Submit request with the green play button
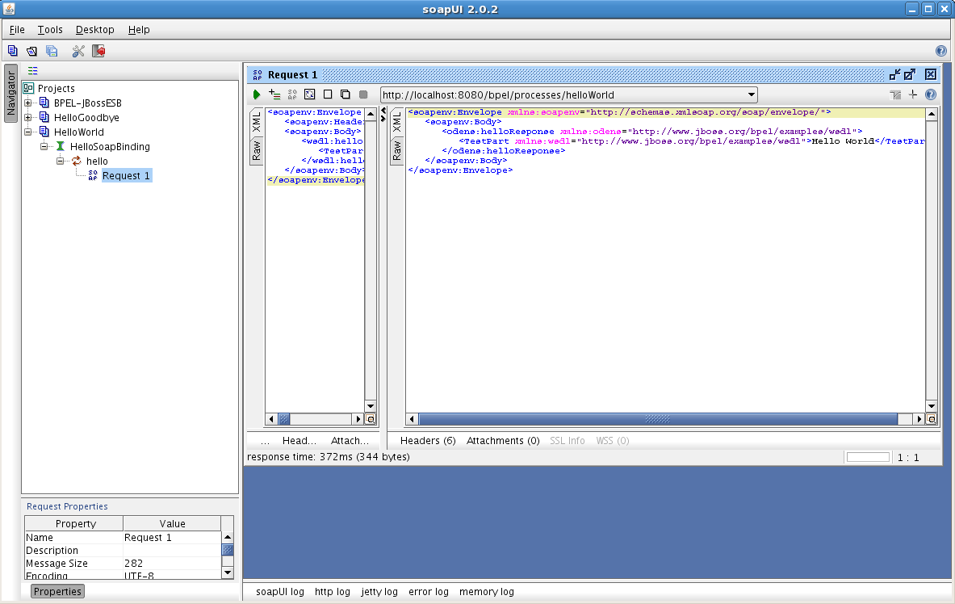 [257, 95]
